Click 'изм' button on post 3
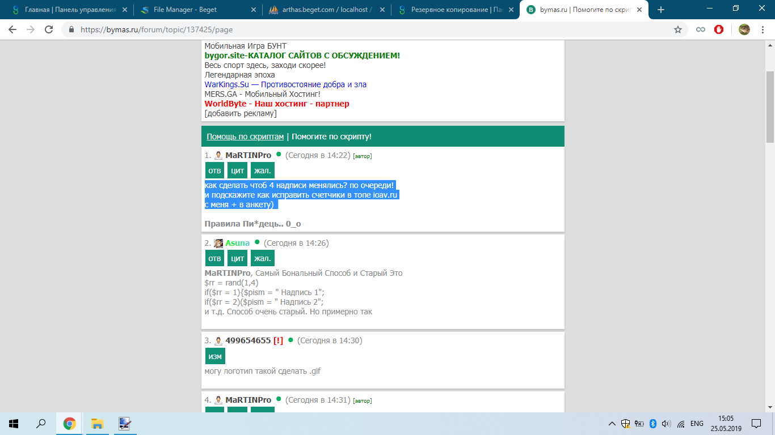The height and width of the screenshot is (435, 775). coord(215,356)
